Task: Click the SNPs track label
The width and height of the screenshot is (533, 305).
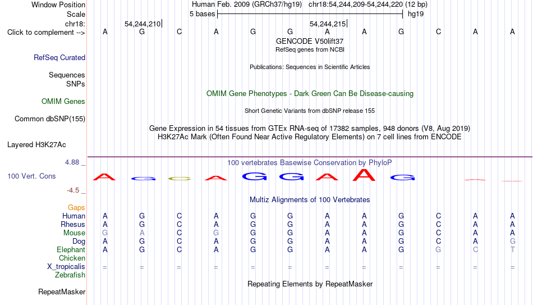Action: click(76, 84)
